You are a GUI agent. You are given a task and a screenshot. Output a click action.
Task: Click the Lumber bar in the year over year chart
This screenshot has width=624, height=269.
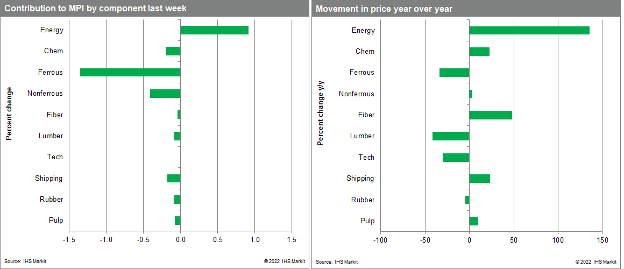tap(451, 136)
